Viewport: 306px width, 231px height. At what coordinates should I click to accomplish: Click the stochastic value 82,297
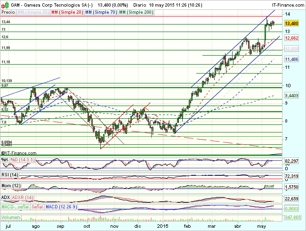291,161
